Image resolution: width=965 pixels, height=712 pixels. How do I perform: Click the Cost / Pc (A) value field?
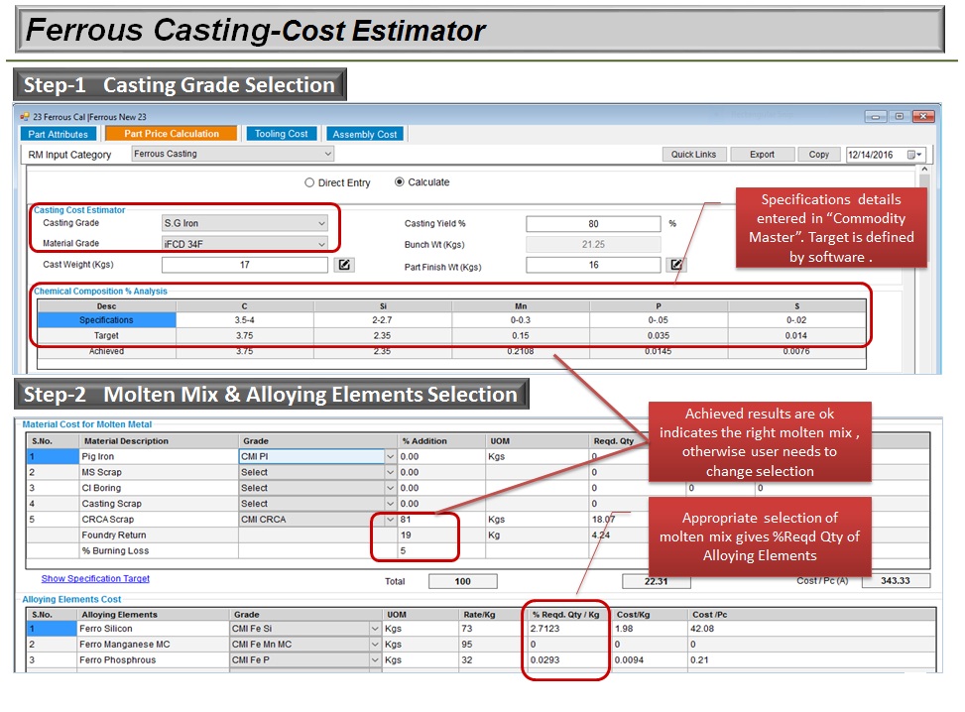896,580
